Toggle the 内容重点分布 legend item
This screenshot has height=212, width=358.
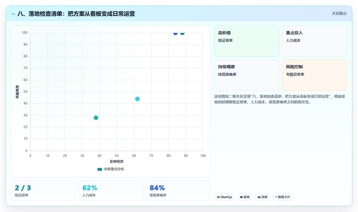coord(110,169)
